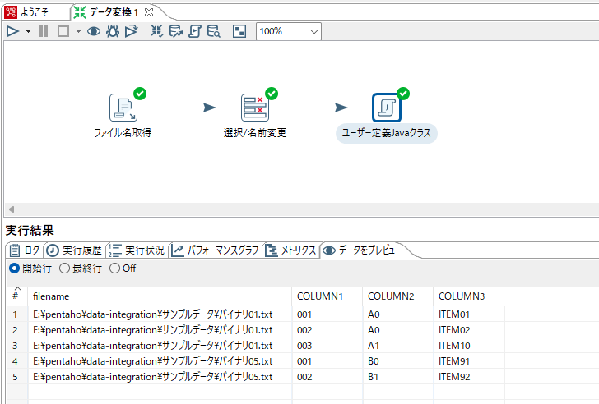Select the Off radio button
The width and height of the screenshot is (599, 404).
pos(114,268)
